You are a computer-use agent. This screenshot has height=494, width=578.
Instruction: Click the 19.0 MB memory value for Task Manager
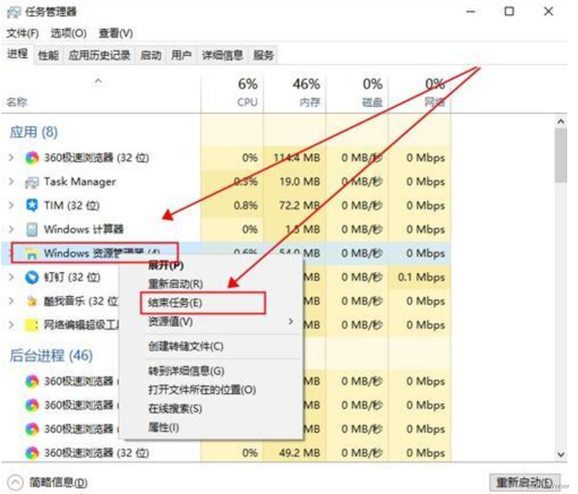pyautogui.click(x=299, y=182)
